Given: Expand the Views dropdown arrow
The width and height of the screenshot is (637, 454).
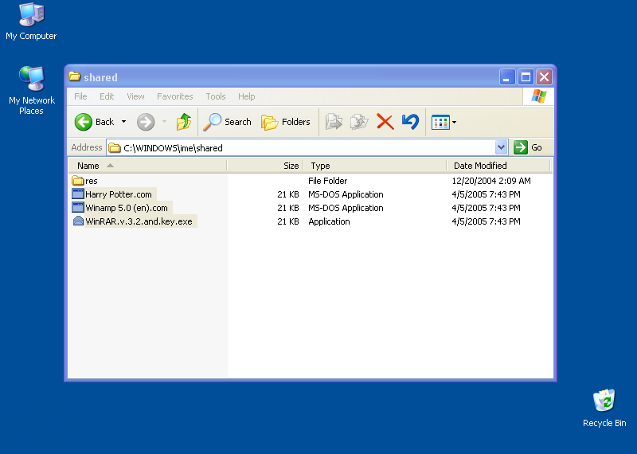Looking at the screenshot, I should point(454,123).
